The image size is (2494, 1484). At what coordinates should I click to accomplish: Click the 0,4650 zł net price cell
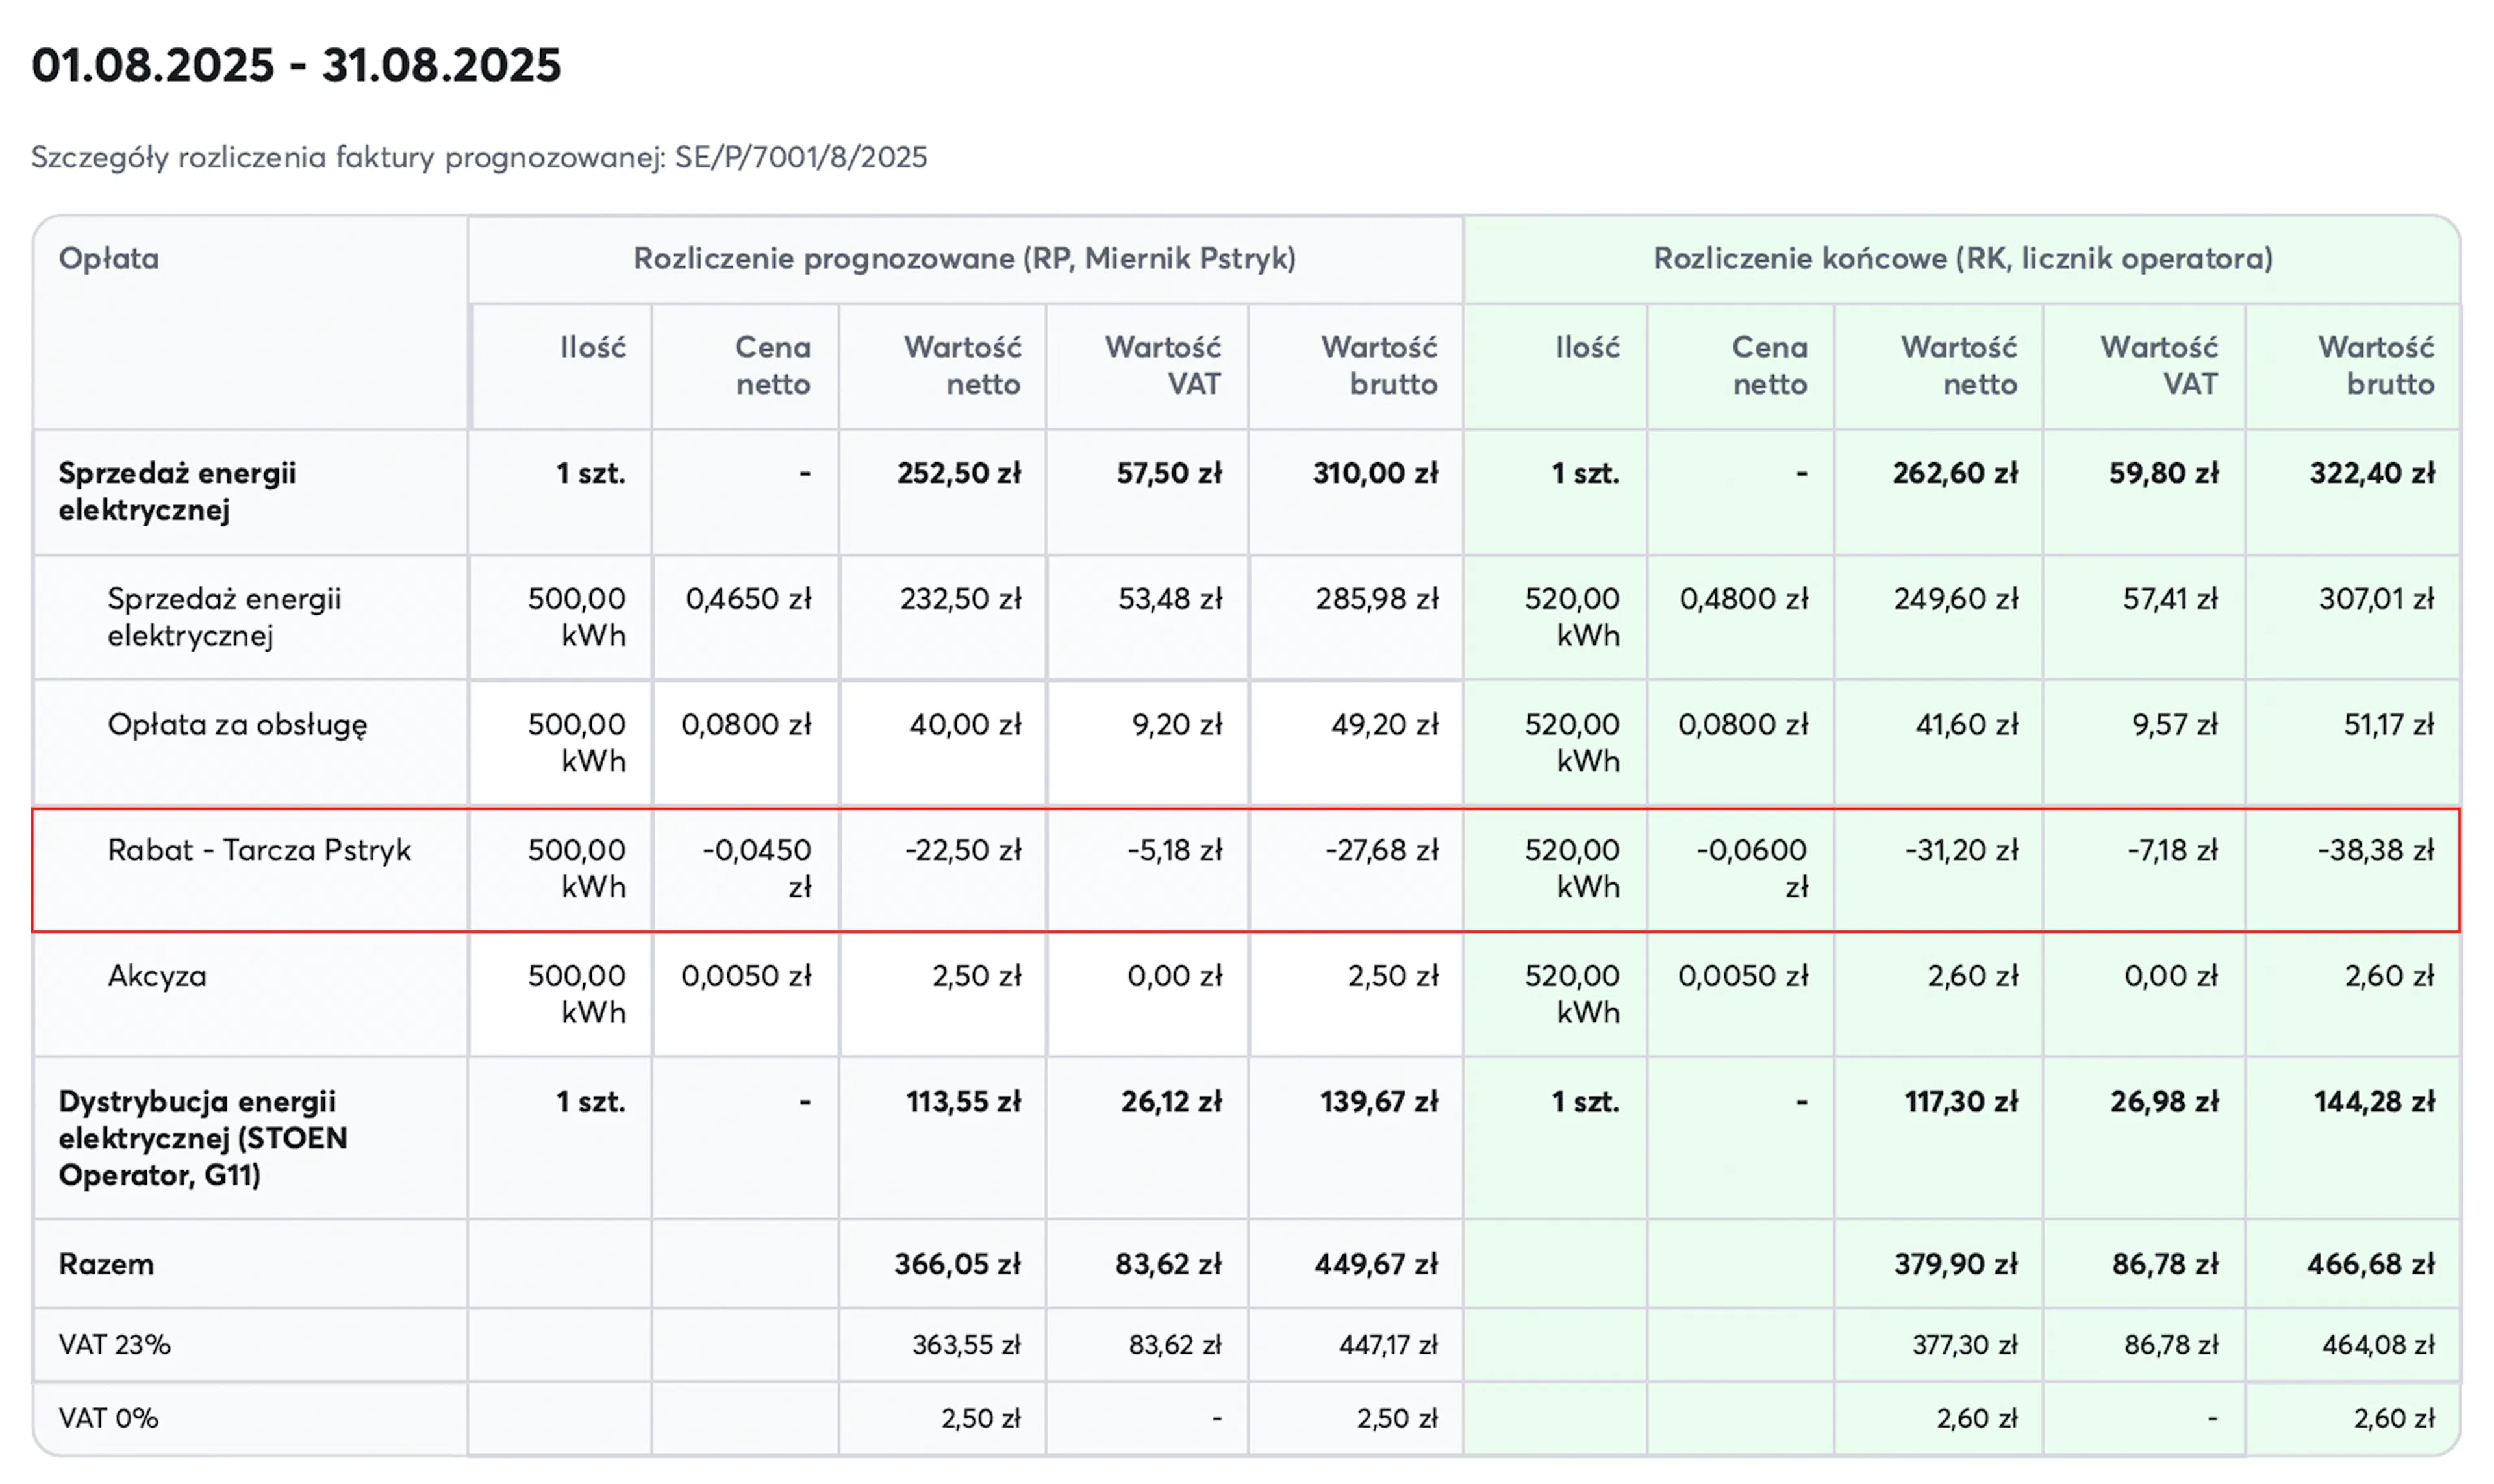pos(748,599)
